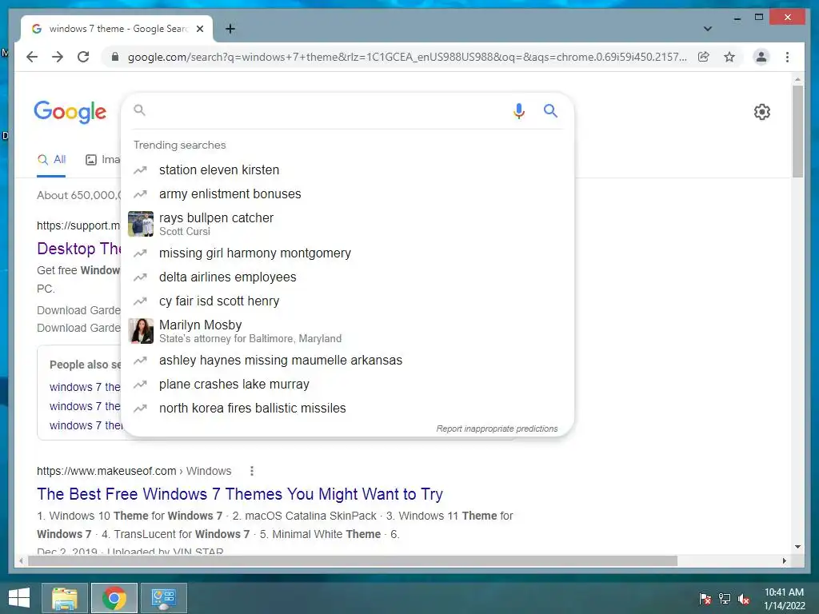
Task: Switch to the All results tab
Action: pos(51,160)
